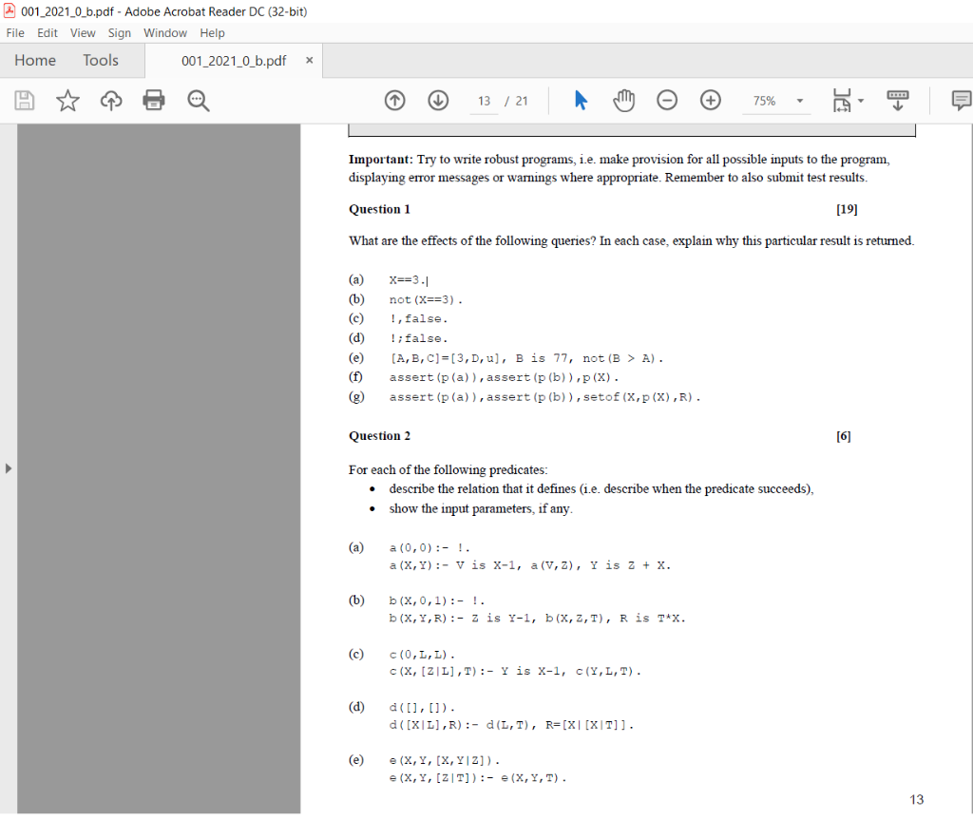Open the Find search tool

pyautogui.click(x=198, y=100)
